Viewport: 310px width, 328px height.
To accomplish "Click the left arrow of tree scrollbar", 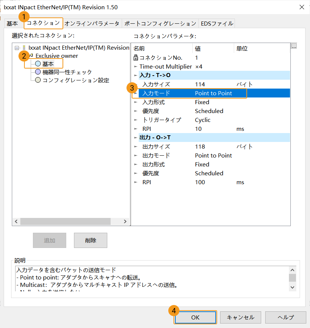I will (x=16, y=221).
